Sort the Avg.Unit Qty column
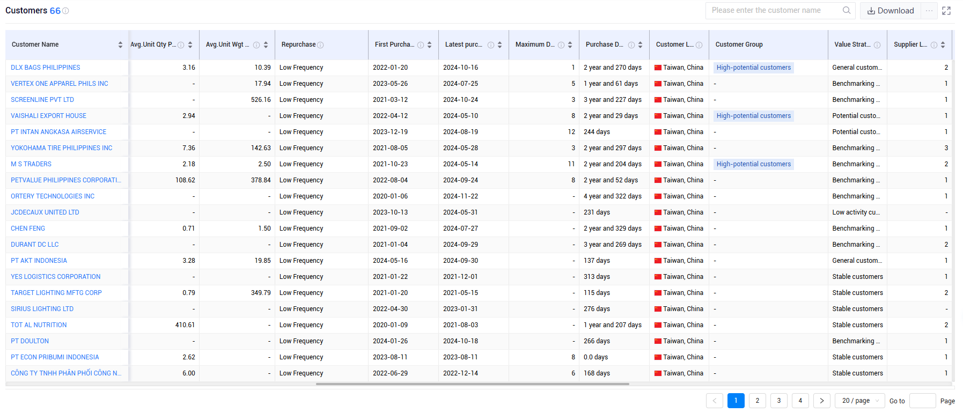 190,45
